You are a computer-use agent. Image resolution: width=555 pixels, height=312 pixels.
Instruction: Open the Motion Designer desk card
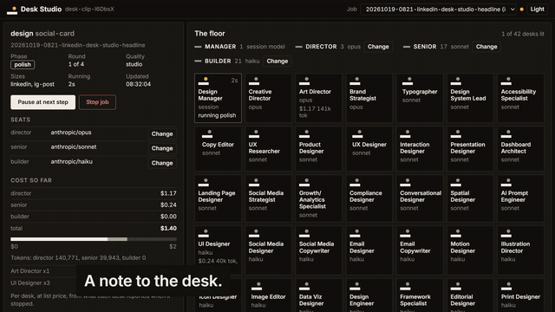click(470, 250)
